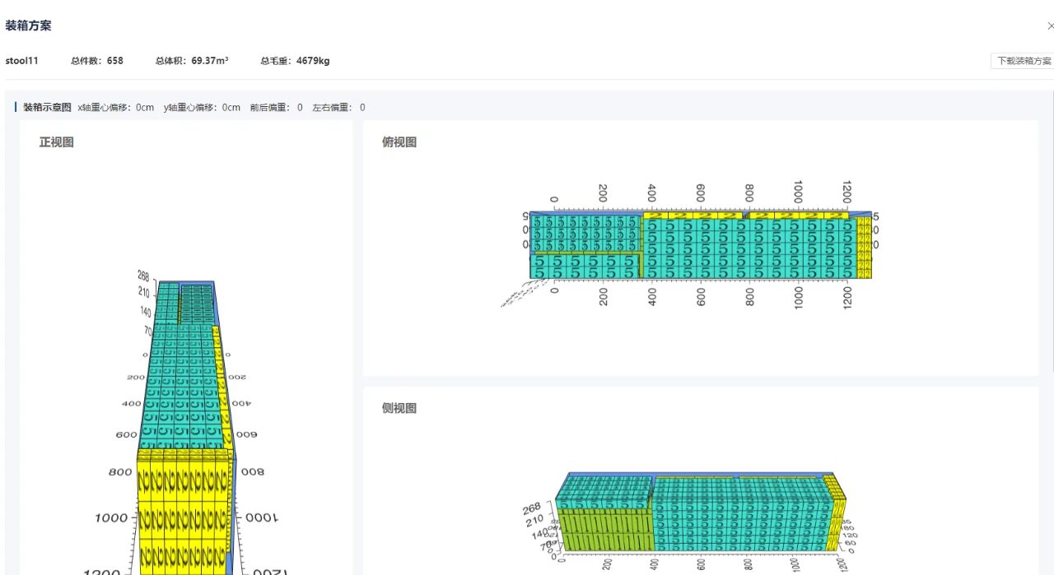Viewport: 1054px width, 575px height.
Task: Click a yellow box in the top view diagram
Action: (865, 243)
